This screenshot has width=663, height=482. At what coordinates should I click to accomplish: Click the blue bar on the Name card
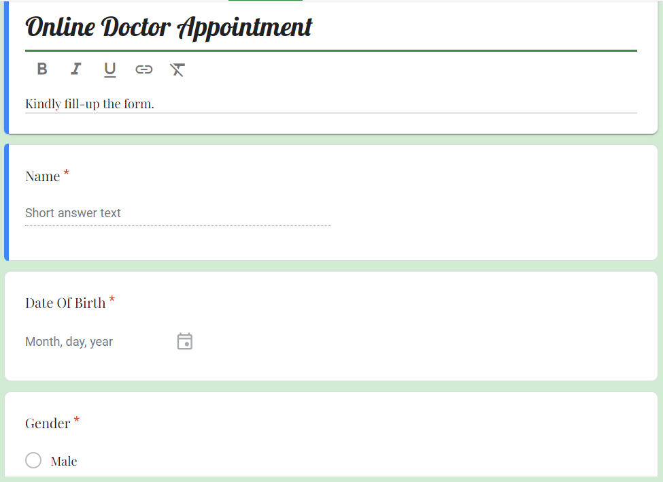point(7,202)
